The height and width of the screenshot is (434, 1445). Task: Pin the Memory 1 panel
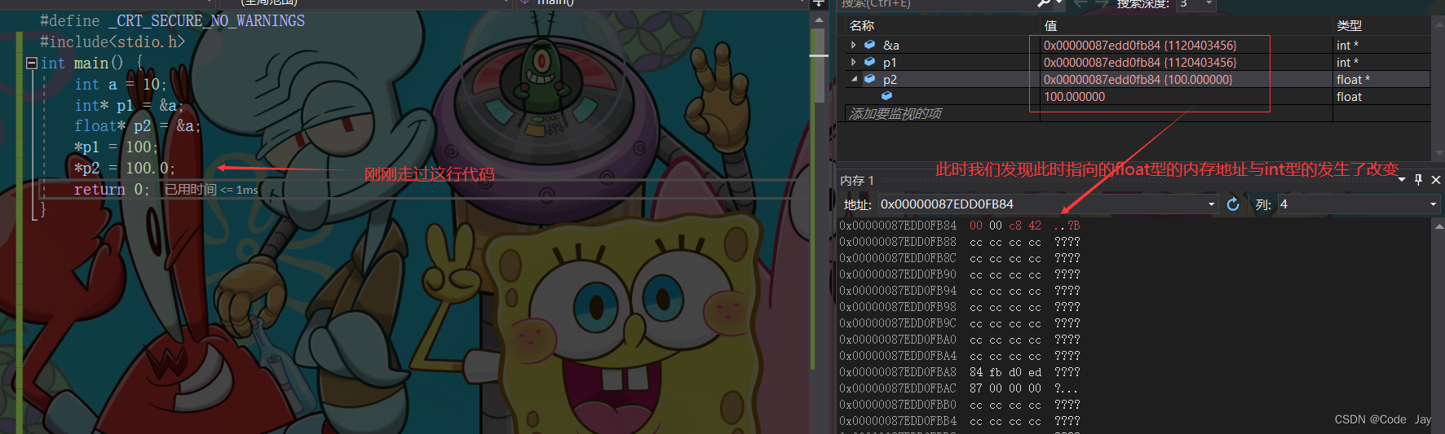point(1419,179)
